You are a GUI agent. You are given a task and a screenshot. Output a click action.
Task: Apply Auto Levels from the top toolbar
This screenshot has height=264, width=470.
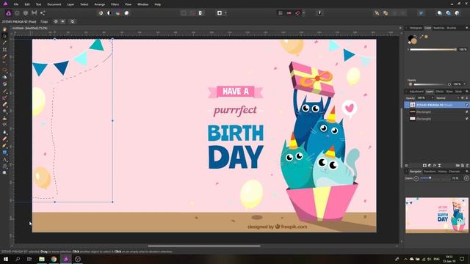coord(101,13)
